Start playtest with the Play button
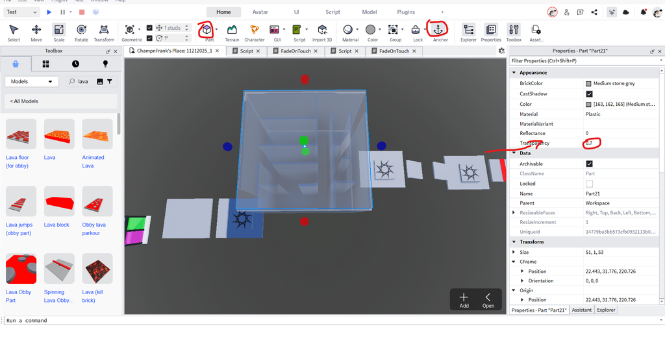This screenshot has height=339, width=665. (49, 12)
